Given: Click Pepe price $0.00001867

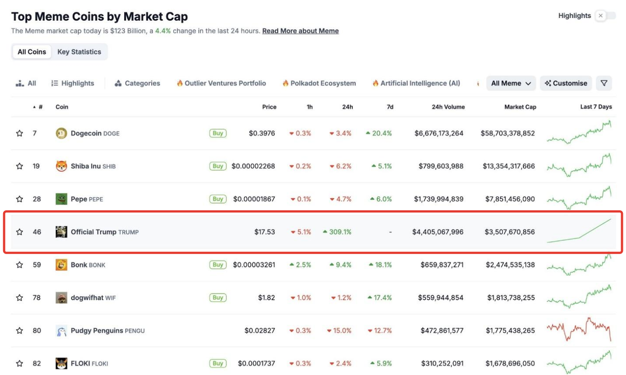Looking at the screenshot, I should (x=254, y=199).
